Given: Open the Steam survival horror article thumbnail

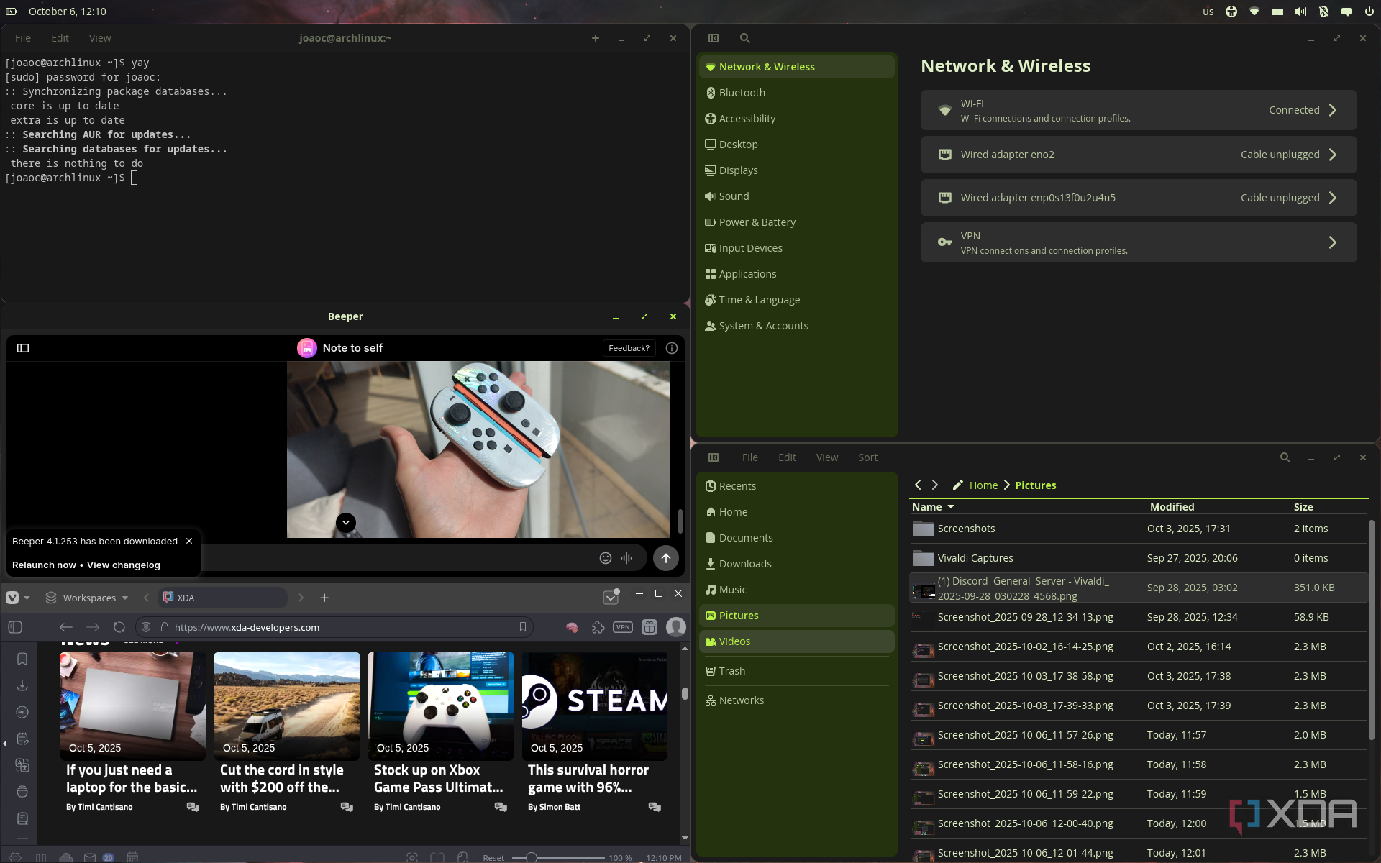Looking at the screenshot, I should pyautogui.click(x=595, y=706).
